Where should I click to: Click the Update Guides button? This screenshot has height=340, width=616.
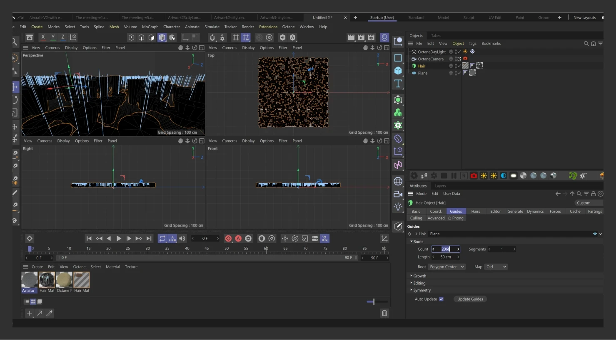click(470, 299)
